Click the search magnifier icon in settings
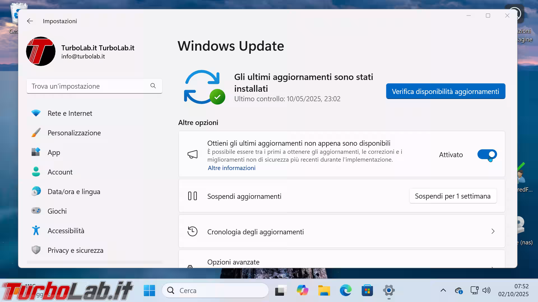Viewport: 538px width, 302px height. (x=153, y=86)
